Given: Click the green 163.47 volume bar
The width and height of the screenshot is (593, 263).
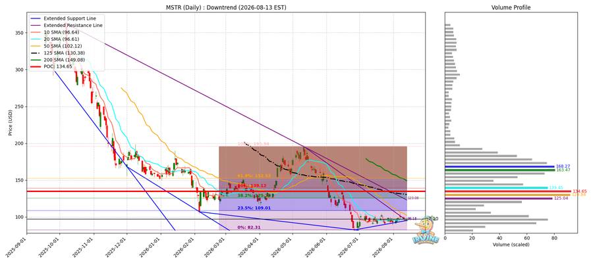Looking at the screenshot, I should coord(499,170).
